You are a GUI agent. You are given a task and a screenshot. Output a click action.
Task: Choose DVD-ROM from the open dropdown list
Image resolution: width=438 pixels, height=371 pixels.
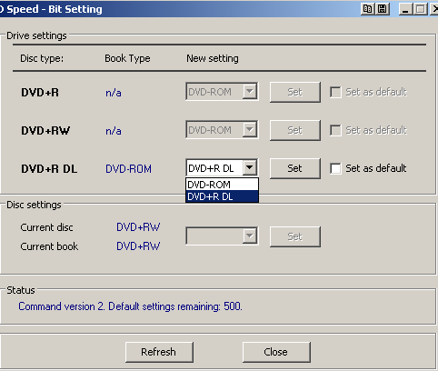pos(222,185)
